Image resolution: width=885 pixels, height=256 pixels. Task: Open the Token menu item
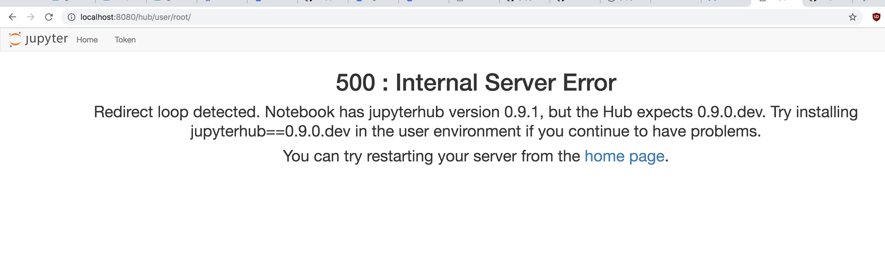point(125,40)
